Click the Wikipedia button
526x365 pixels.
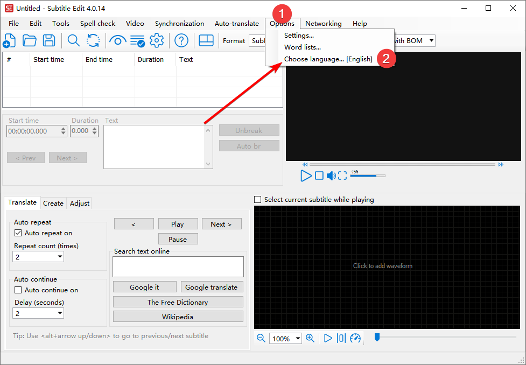[178, 317]
